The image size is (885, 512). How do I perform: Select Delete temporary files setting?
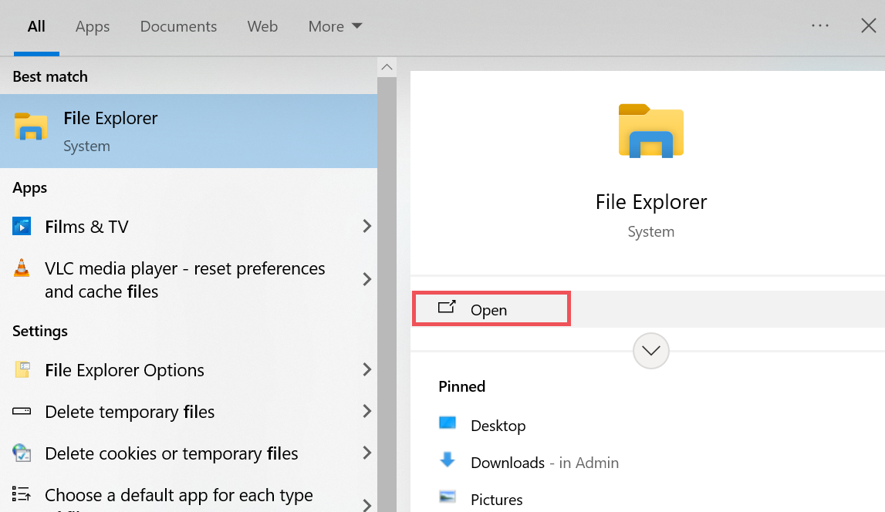[188, 412]
